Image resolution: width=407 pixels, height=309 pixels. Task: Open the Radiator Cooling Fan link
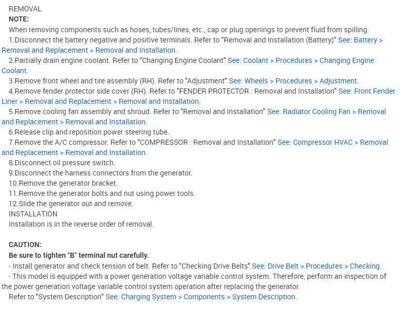click(326, 112)
